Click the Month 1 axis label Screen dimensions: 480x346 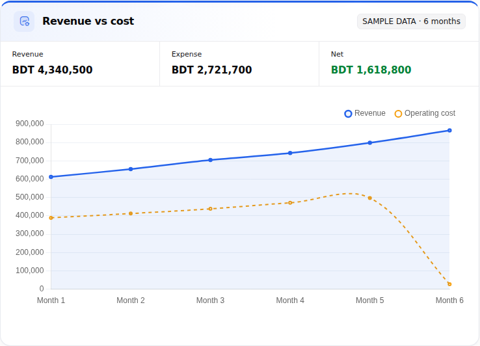click(51, 300)
